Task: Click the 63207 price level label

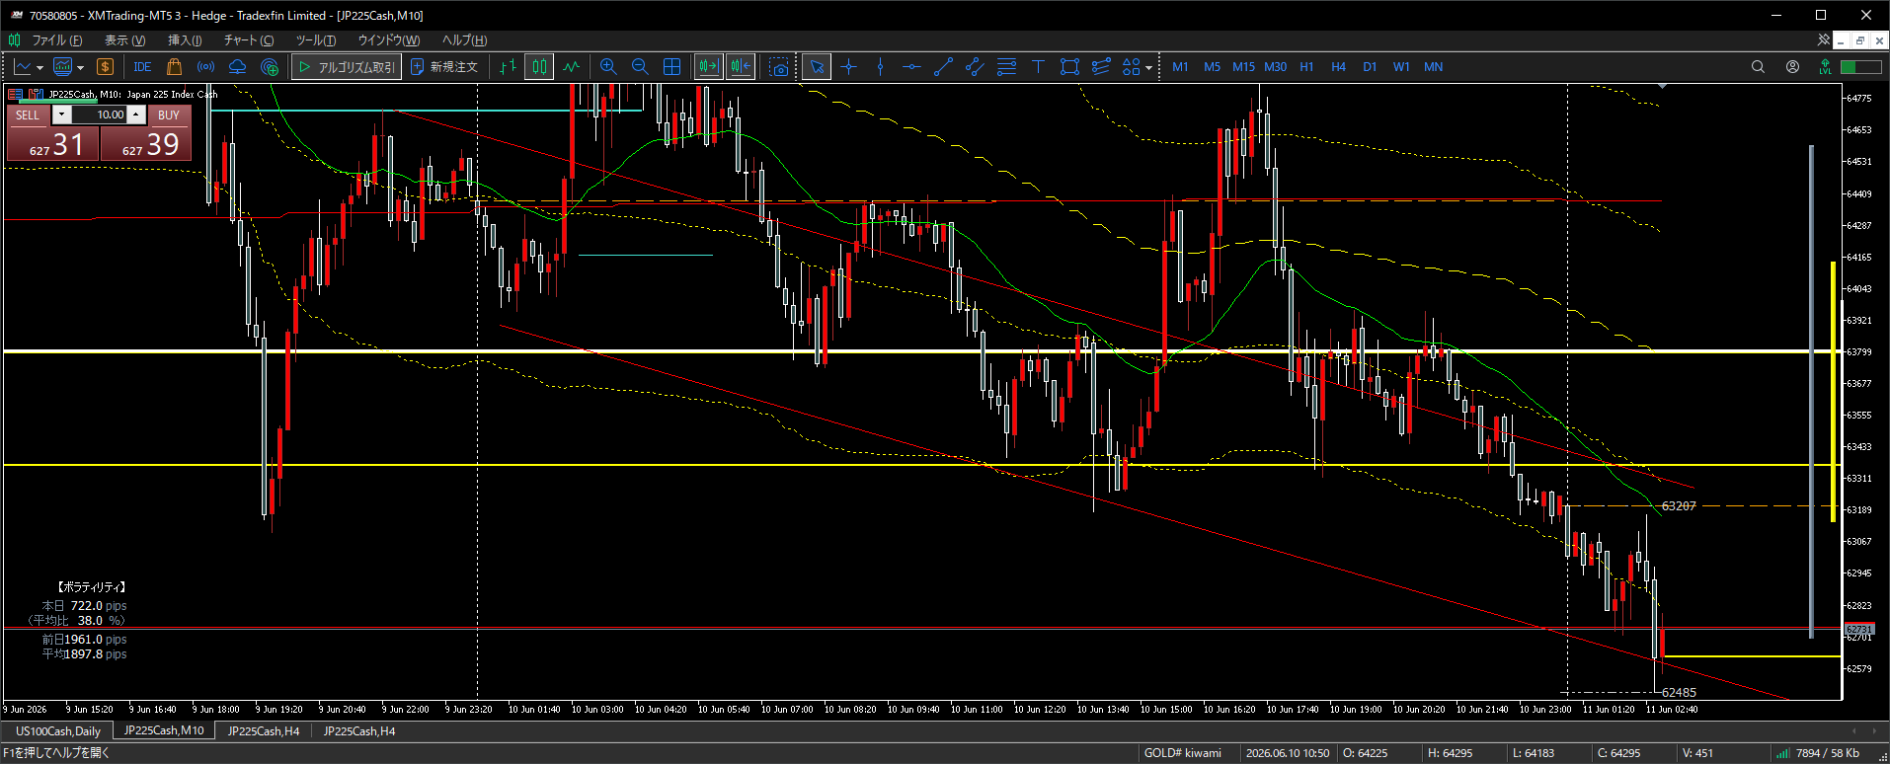Action: [1679, 506]
